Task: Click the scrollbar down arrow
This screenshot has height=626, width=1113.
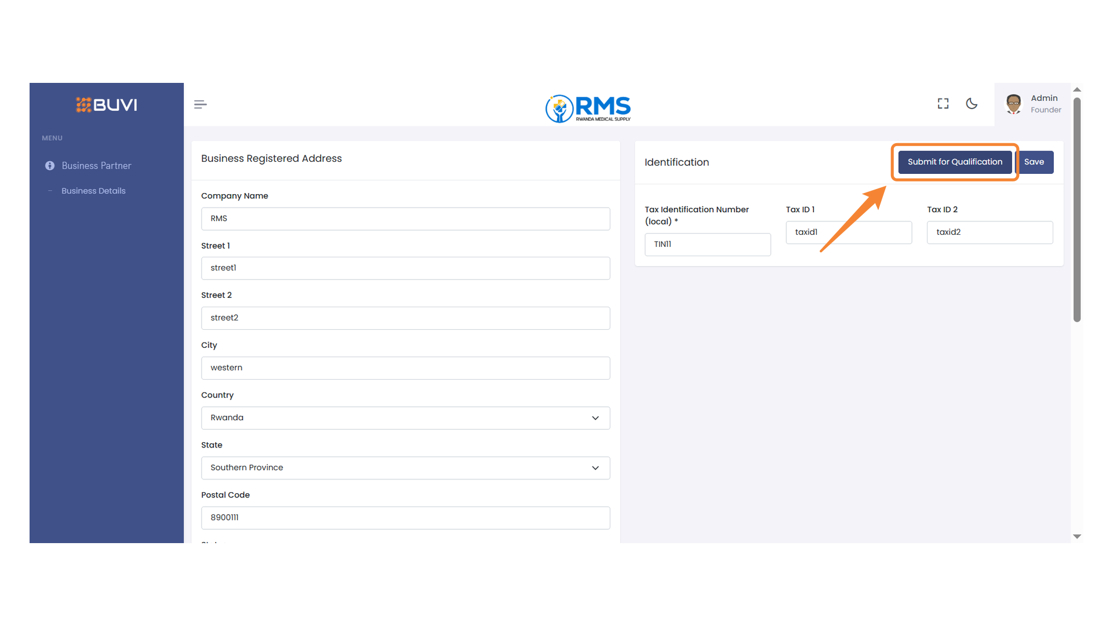Action: point(1077,537)
